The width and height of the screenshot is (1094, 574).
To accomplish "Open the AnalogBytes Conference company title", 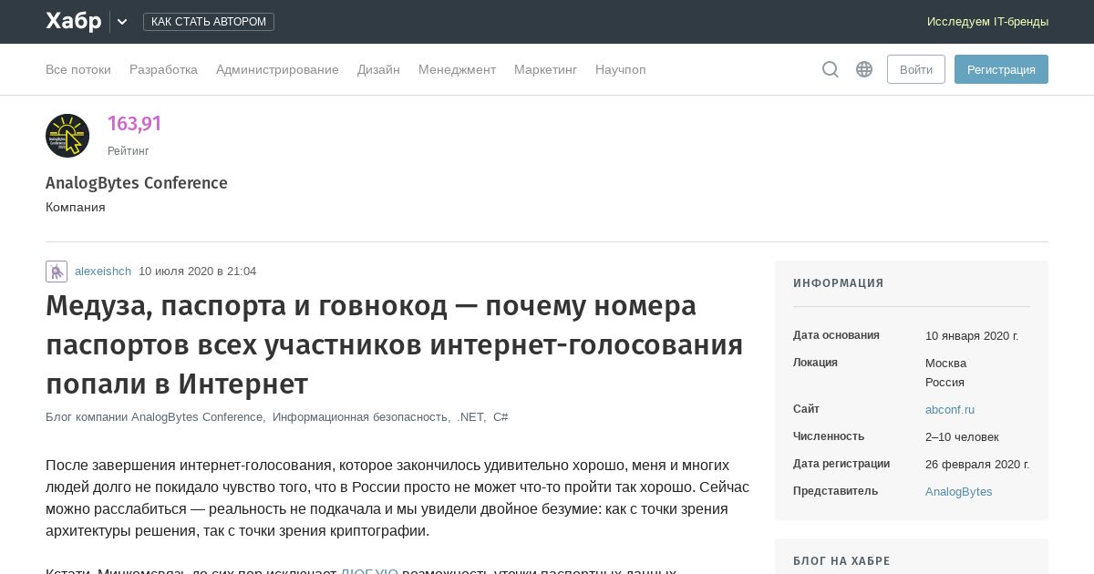I will pos(137,183).
